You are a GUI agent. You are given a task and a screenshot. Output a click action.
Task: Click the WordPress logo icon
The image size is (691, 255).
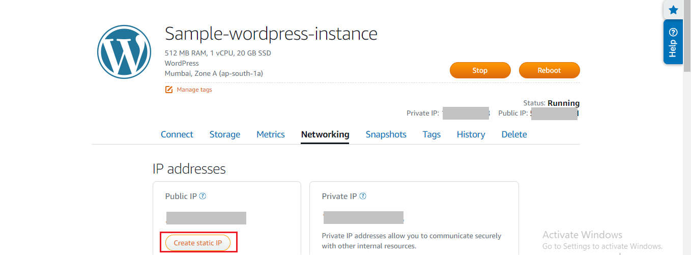(124, 51)
